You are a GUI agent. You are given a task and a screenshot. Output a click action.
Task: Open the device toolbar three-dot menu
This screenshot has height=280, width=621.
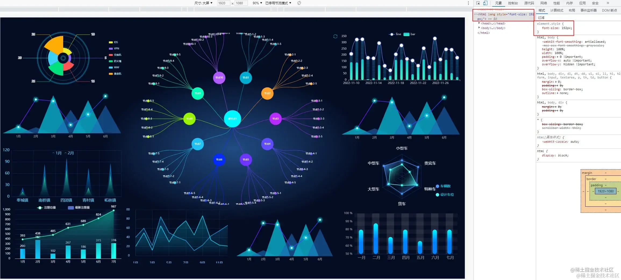click(x=468, y=3)
